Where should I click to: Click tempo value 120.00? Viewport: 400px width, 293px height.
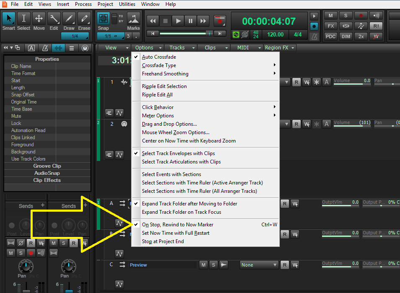click(x=275, y=34)
